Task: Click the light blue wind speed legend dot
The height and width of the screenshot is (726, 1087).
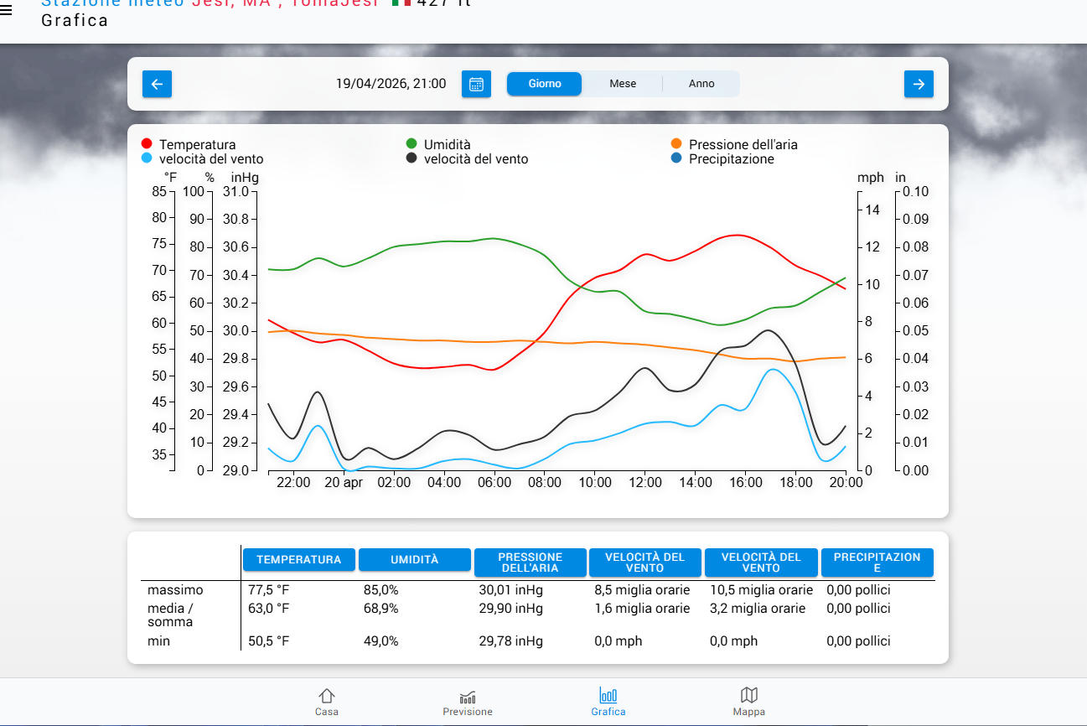Action: 148,158
